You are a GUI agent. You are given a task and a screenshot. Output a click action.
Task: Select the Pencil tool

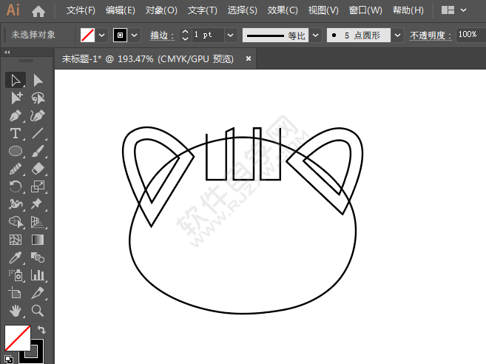click(x=16, y=169)
